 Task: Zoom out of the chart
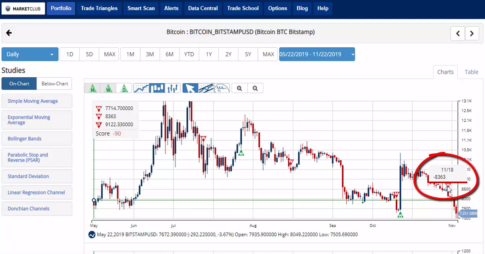coord(255,88)
